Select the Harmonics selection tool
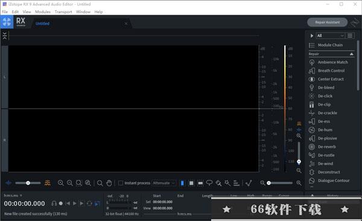Screen dimensions: 362x221 point(237,183)
